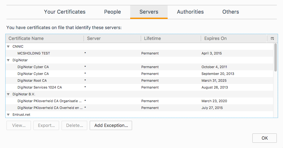Collapse the Entrust.net group
The image size is (283, 148).
[x=8, y=115]
